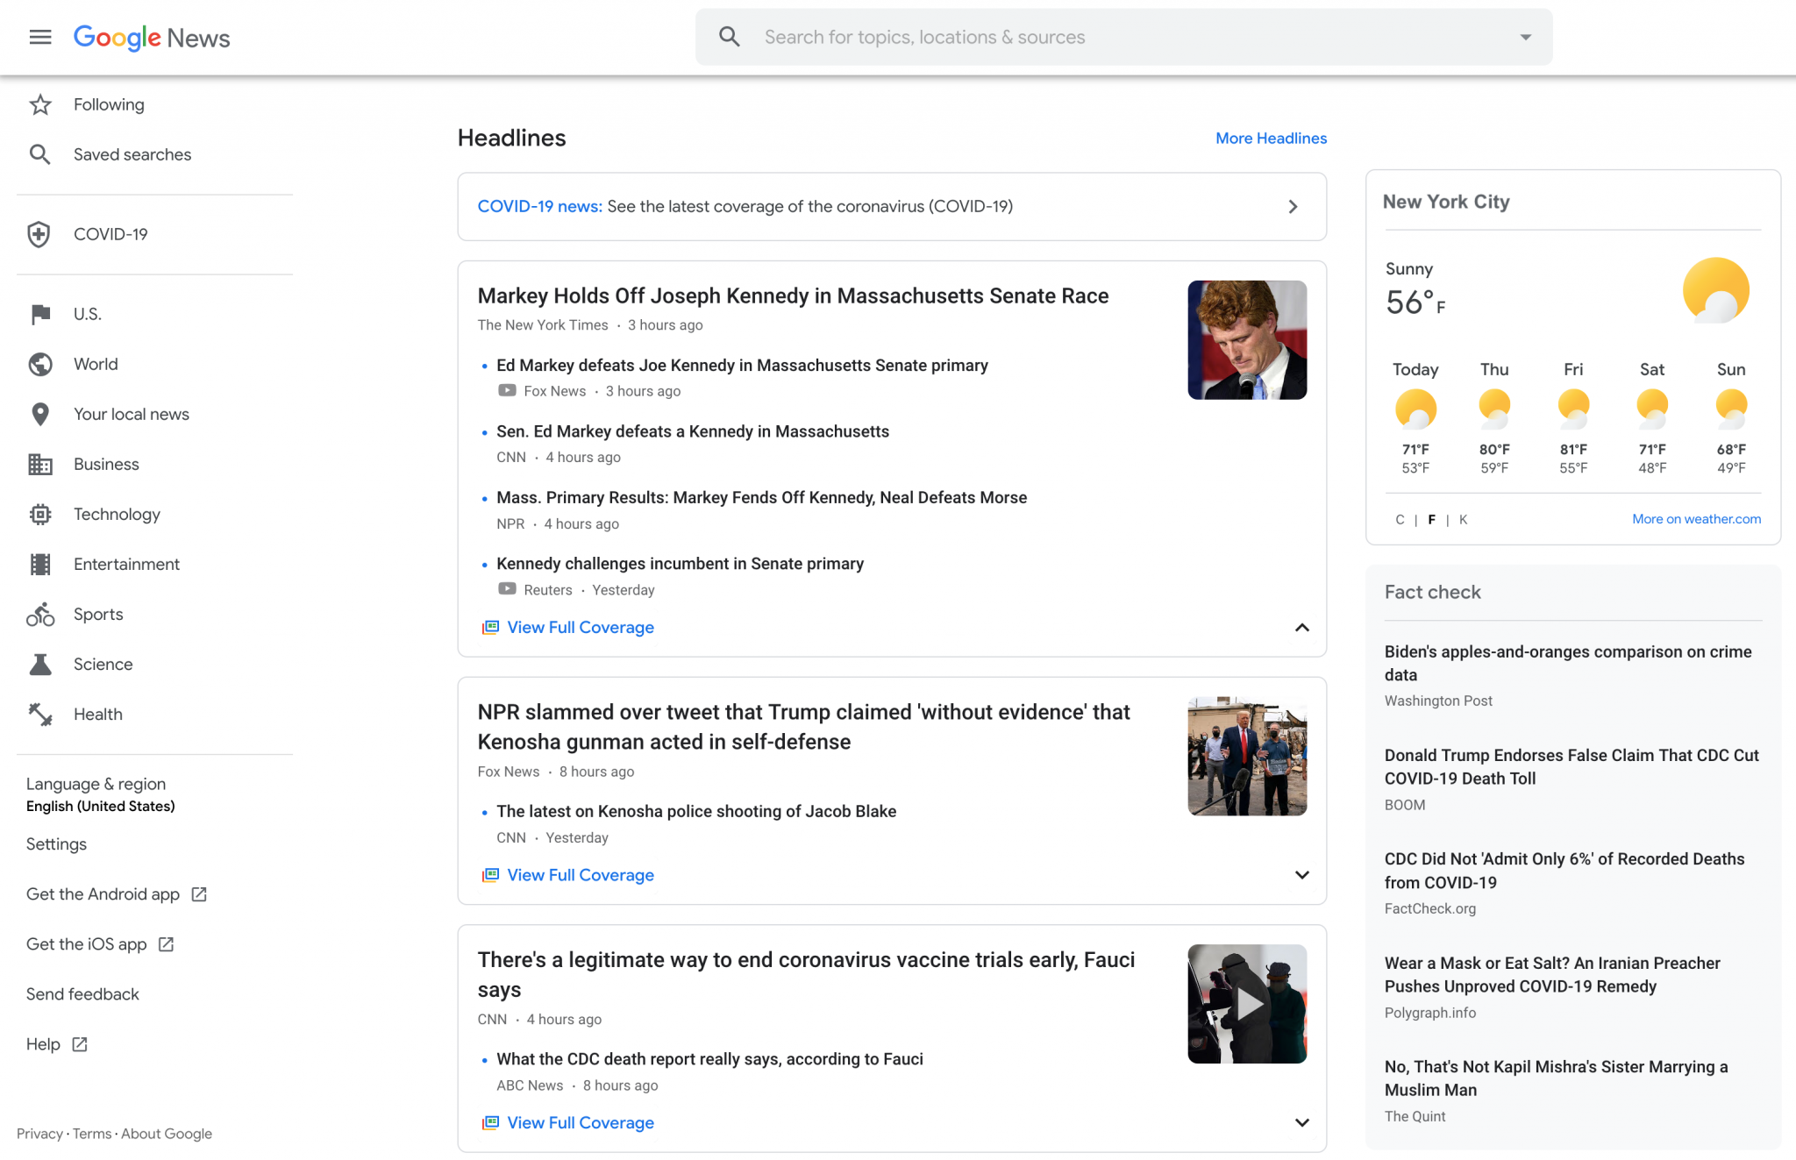Viewport: 1796px width, 1160px height.
Task: Click the local news pin icon
Action: tap(40, 414)
